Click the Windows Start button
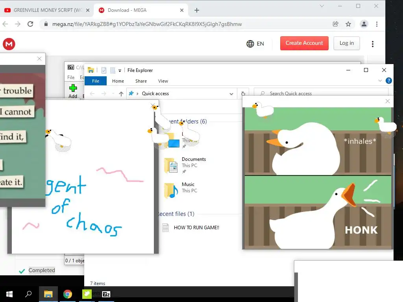Screen dimensions: 403x302 [x=9, y=294]
